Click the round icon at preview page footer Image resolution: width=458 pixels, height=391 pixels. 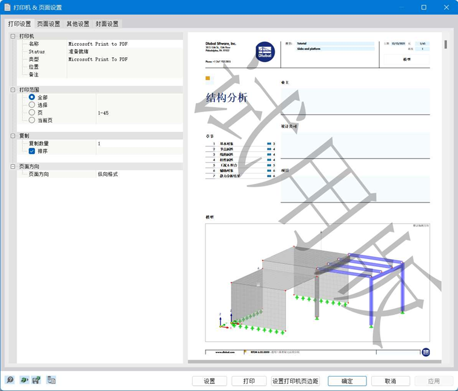point(426,352)
